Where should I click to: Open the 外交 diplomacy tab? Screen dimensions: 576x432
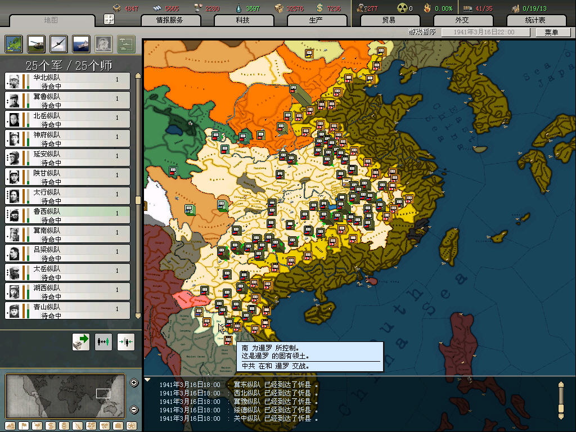463,20
